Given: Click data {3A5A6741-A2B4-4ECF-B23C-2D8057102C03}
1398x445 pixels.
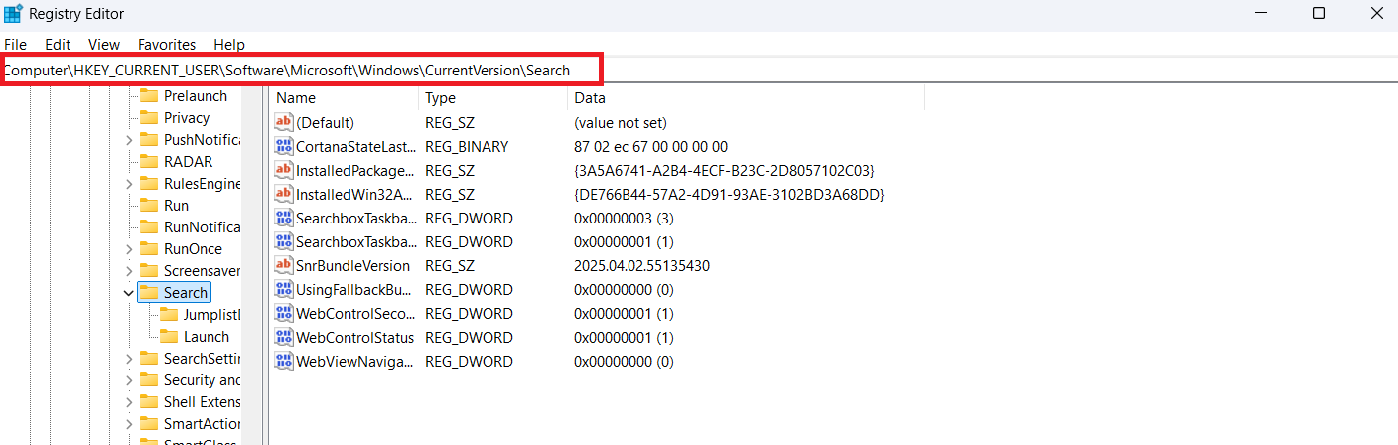Looking at the screenshot, I should tap(724, 170).
